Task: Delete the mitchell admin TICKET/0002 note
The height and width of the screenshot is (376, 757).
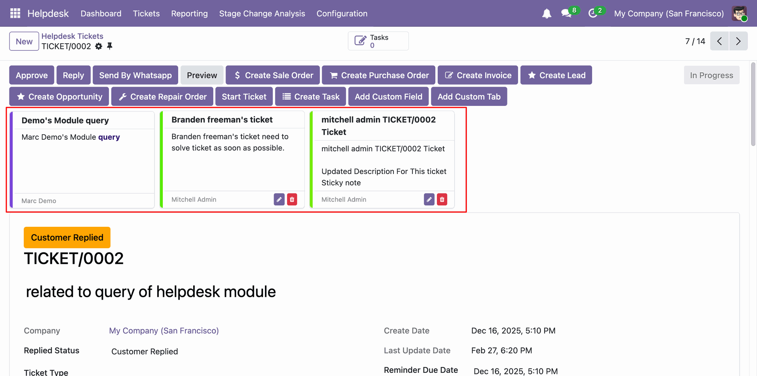Action: tap(442, 200)
